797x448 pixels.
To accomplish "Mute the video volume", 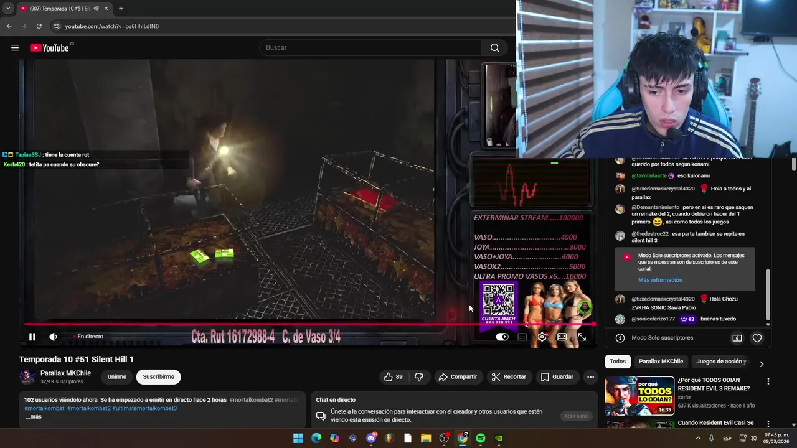I will (54, 337).
